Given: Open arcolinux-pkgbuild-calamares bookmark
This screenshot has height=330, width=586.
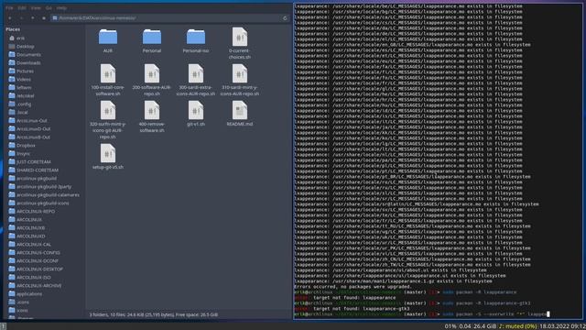Looking at the screenshot, I should point(44,194).
